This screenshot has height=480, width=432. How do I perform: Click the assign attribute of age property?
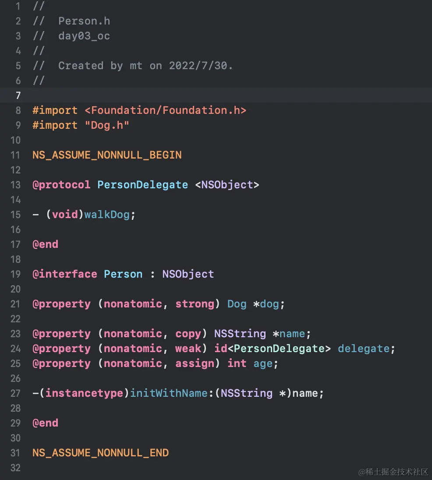195,364
